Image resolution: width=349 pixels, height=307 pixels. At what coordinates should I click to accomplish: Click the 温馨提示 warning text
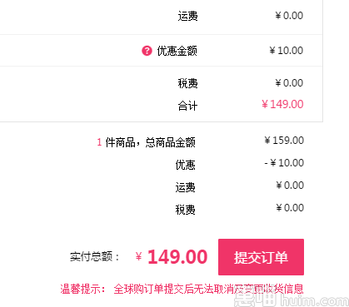pyautogui.click(x=83, y=289)
